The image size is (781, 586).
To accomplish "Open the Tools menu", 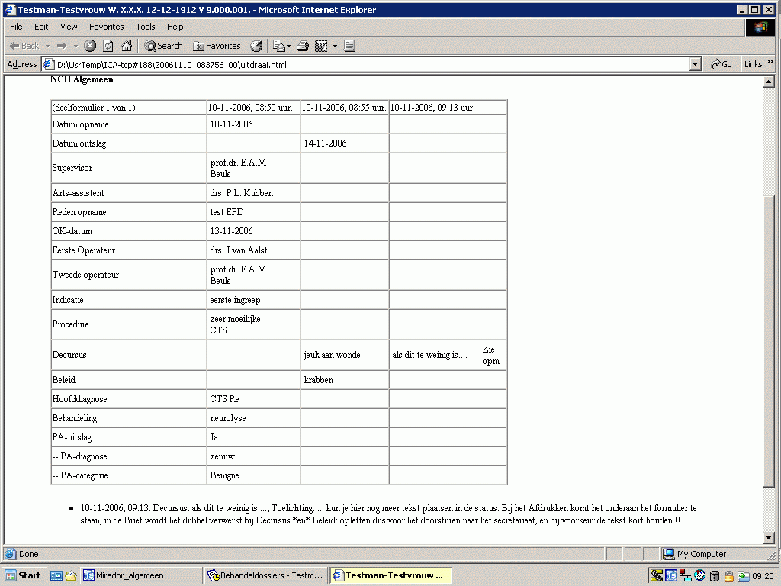I will click(x=146, y=27).
